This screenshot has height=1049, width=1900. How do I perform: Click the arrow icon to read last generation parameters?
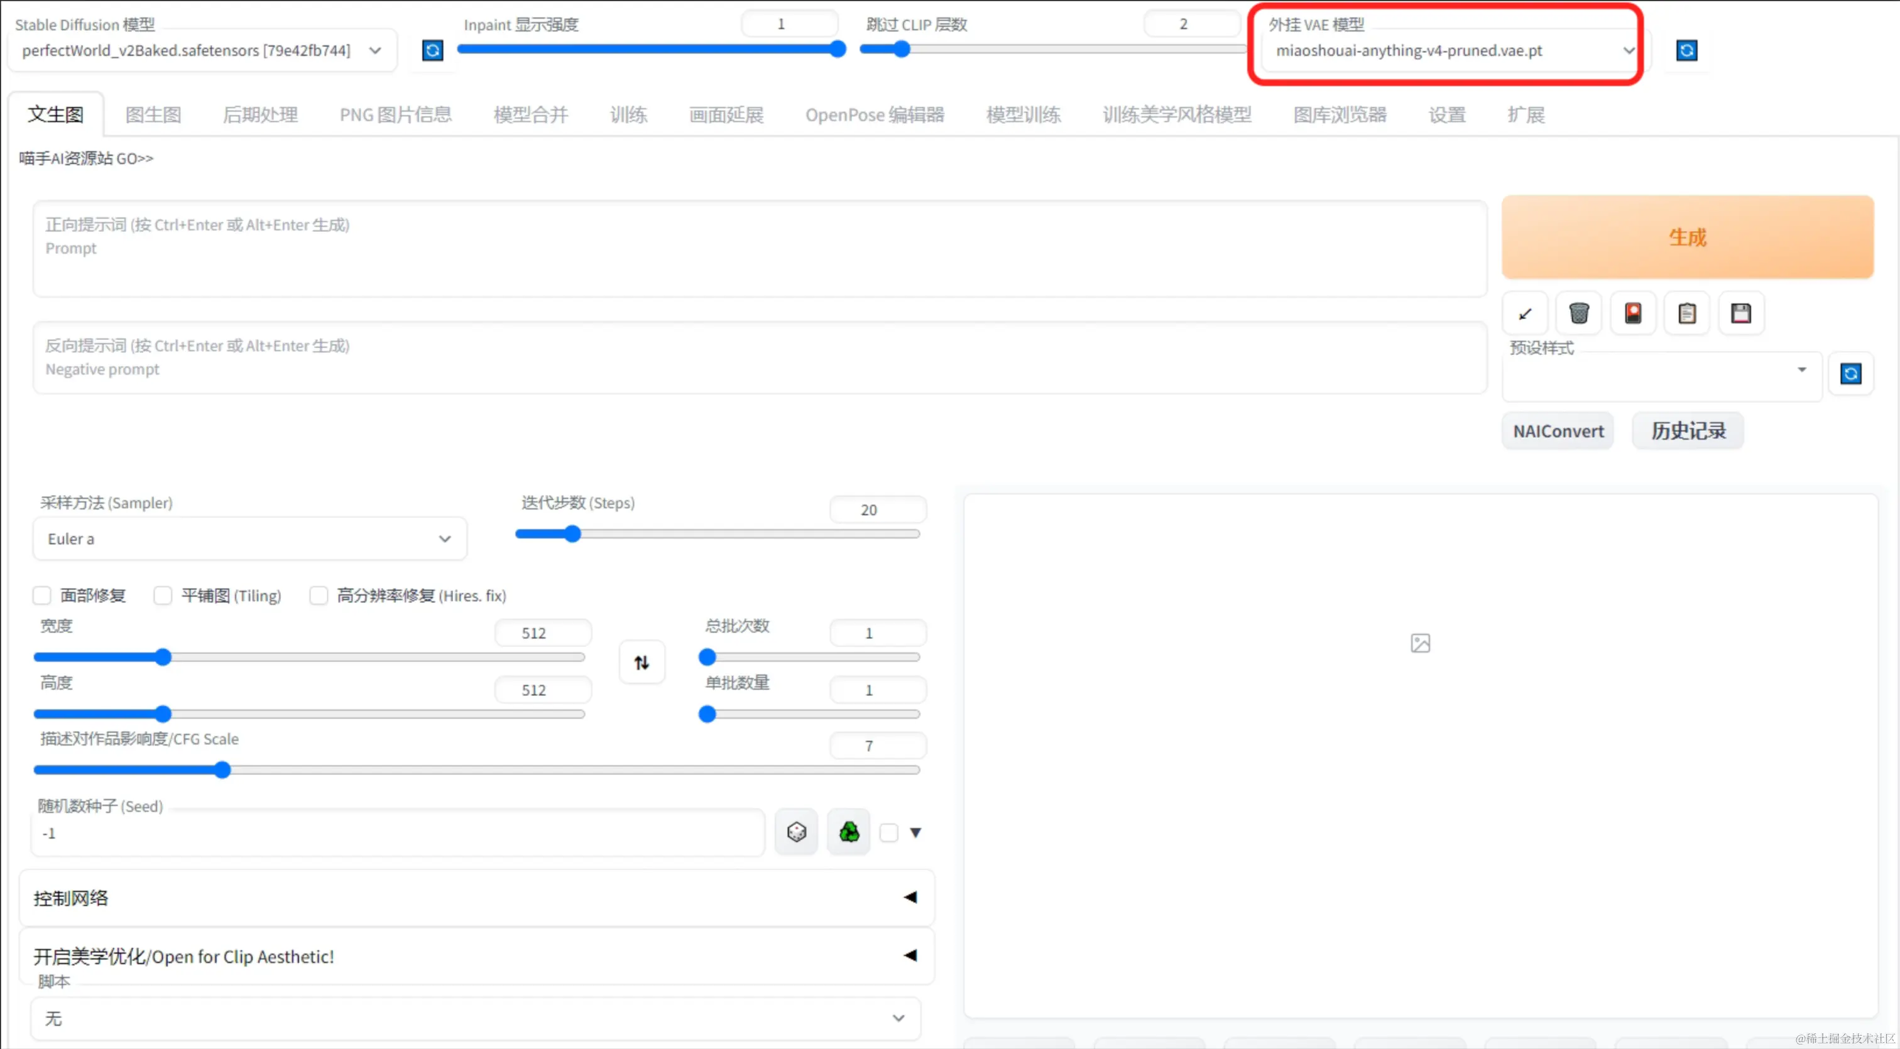pyautogui.click(x=1524, y=313)
